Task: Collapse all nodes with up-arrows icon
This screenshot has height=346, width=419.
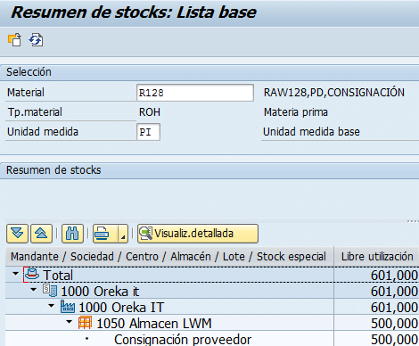Action: [x=41, y=234]
